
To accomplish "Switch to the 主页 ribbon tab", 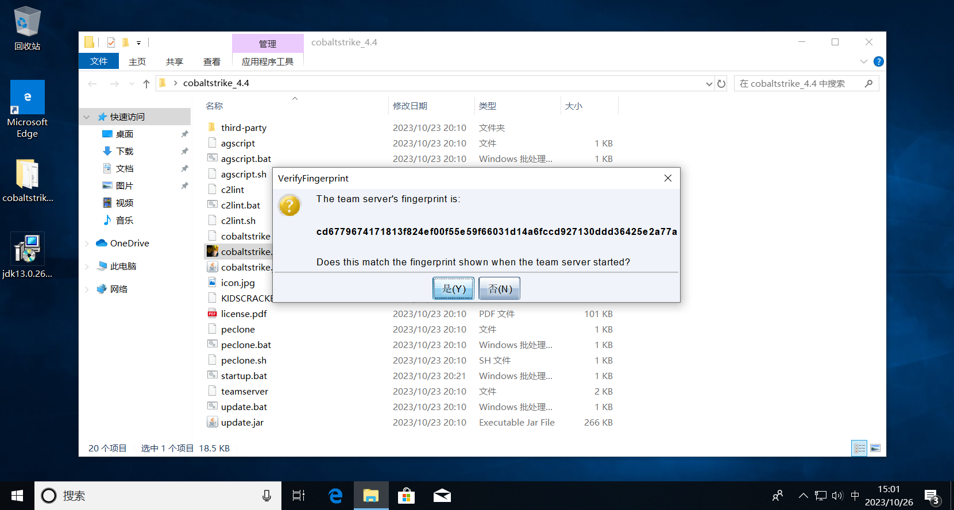I will 137,61.
